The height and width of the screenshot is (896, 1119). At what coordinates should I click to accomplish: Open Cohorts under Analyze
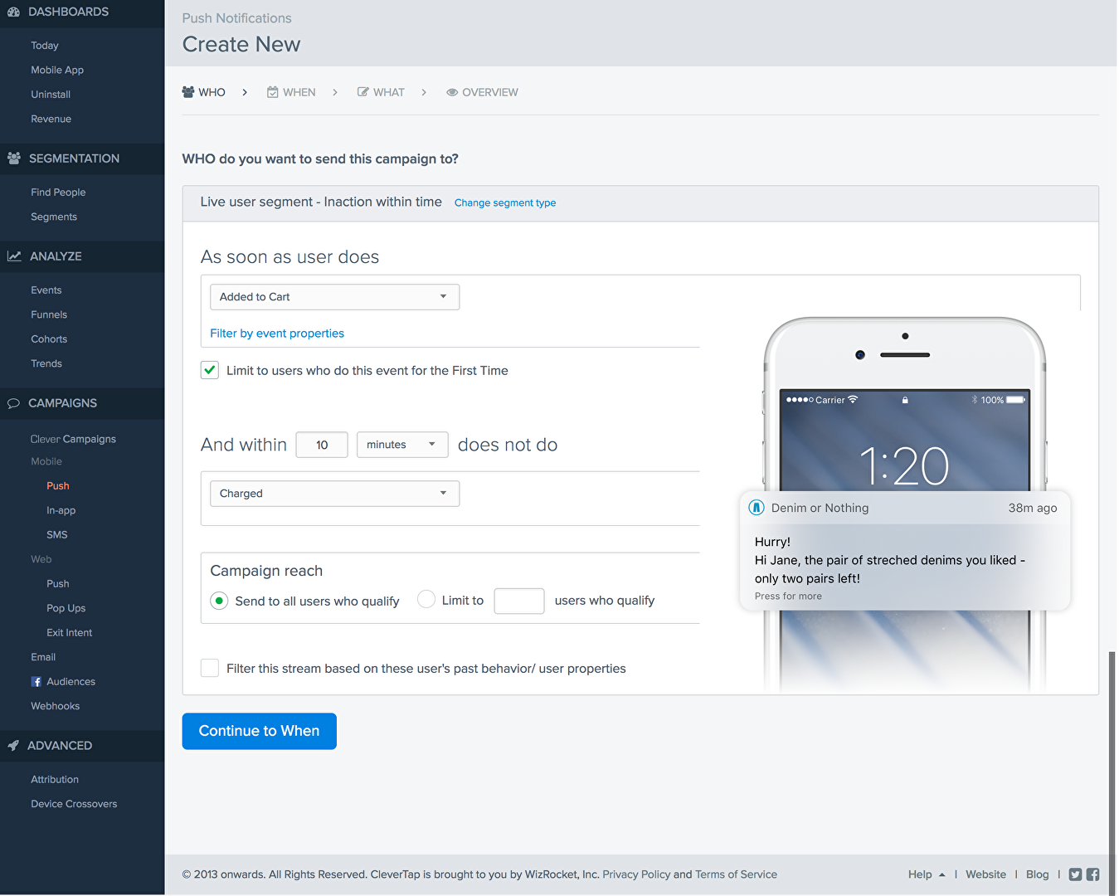point(49,339)
